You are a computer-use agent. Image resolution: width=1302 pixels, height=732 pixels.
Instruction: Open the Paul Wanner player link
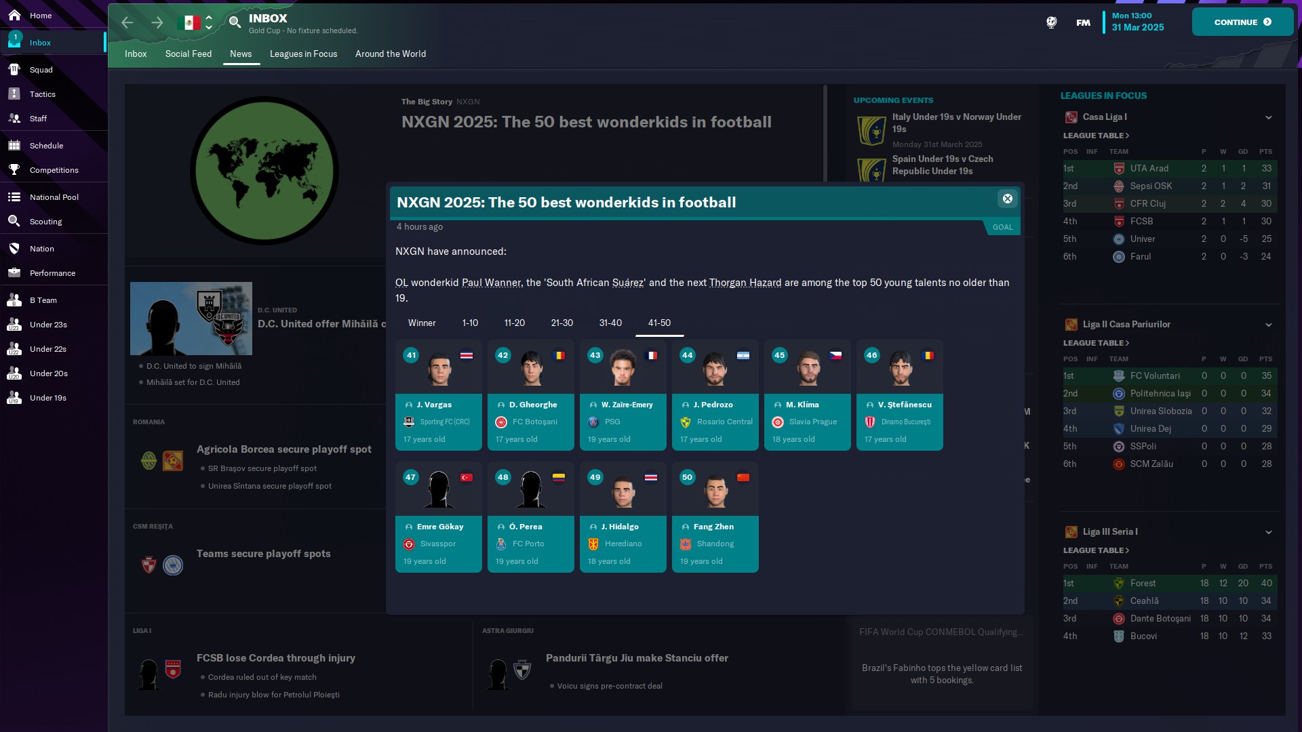point(491,283)
